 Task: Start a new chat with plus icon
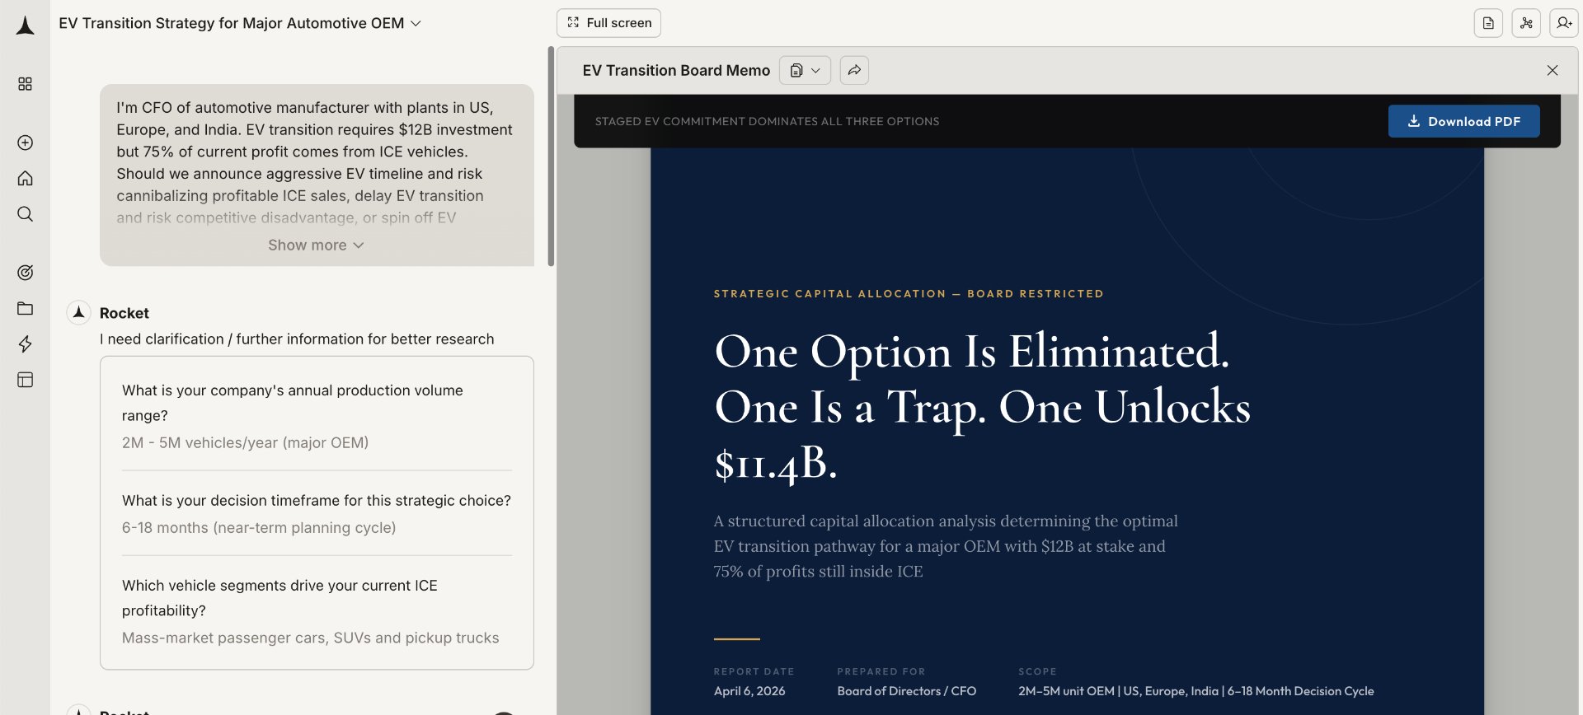tap(26, 143)
